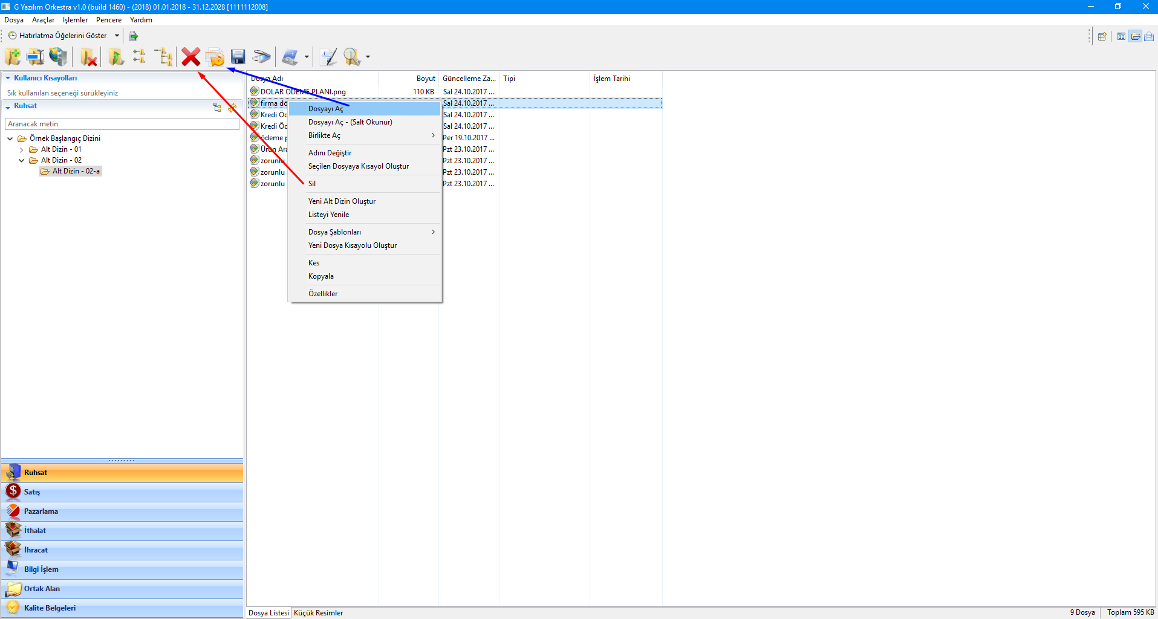Screen dimensions: 1158x619
Task: Click the folder with red X icon
Action: tap(89, 57)
